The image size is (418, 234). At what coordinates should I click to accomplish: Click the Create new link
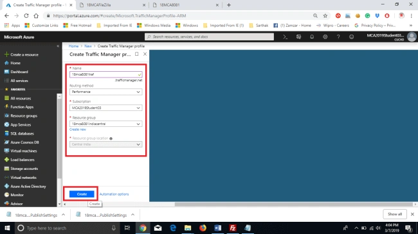[78, 130]
